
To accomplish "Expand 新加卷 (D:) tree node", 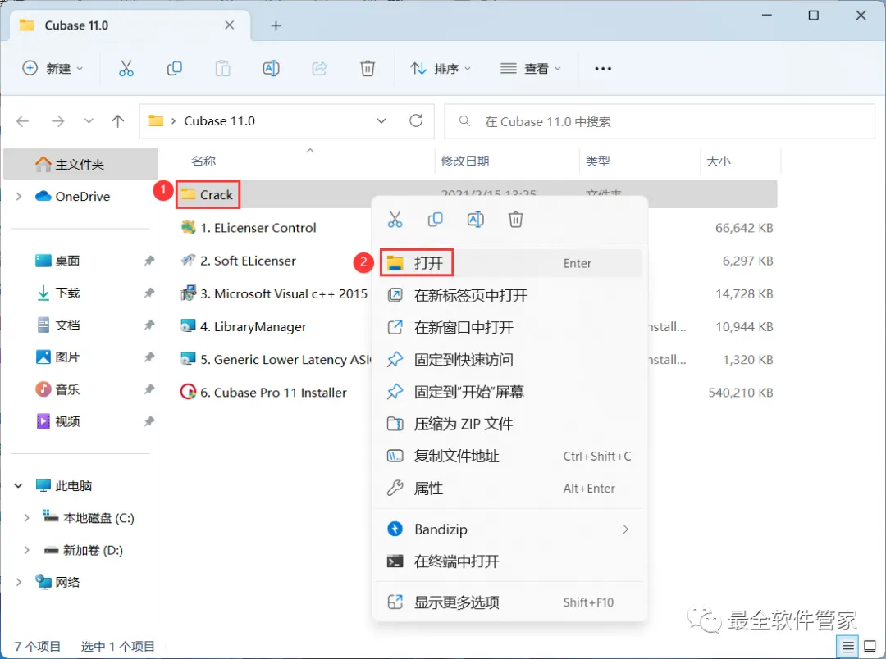I will (26, 550).
